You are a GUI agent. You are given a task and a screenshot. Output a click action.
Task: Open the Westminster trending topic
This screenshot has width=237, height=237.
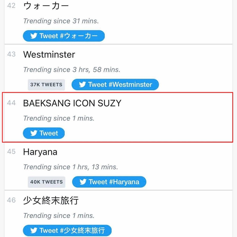(49, 55)
